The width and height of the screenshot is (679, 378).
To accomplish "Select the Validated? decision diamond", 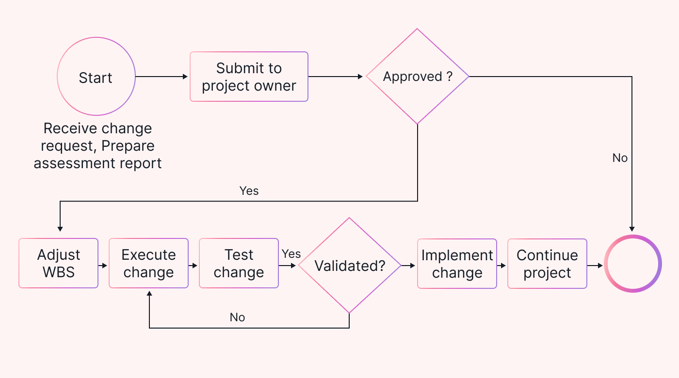I will click(349, 265).
